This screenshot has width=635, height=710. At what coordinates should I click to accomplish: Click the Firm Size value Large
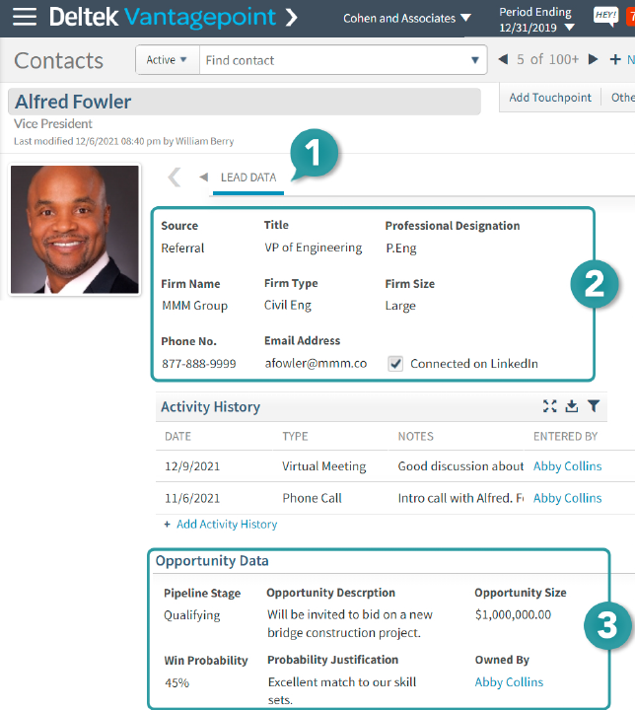click(x=400, y=306)
